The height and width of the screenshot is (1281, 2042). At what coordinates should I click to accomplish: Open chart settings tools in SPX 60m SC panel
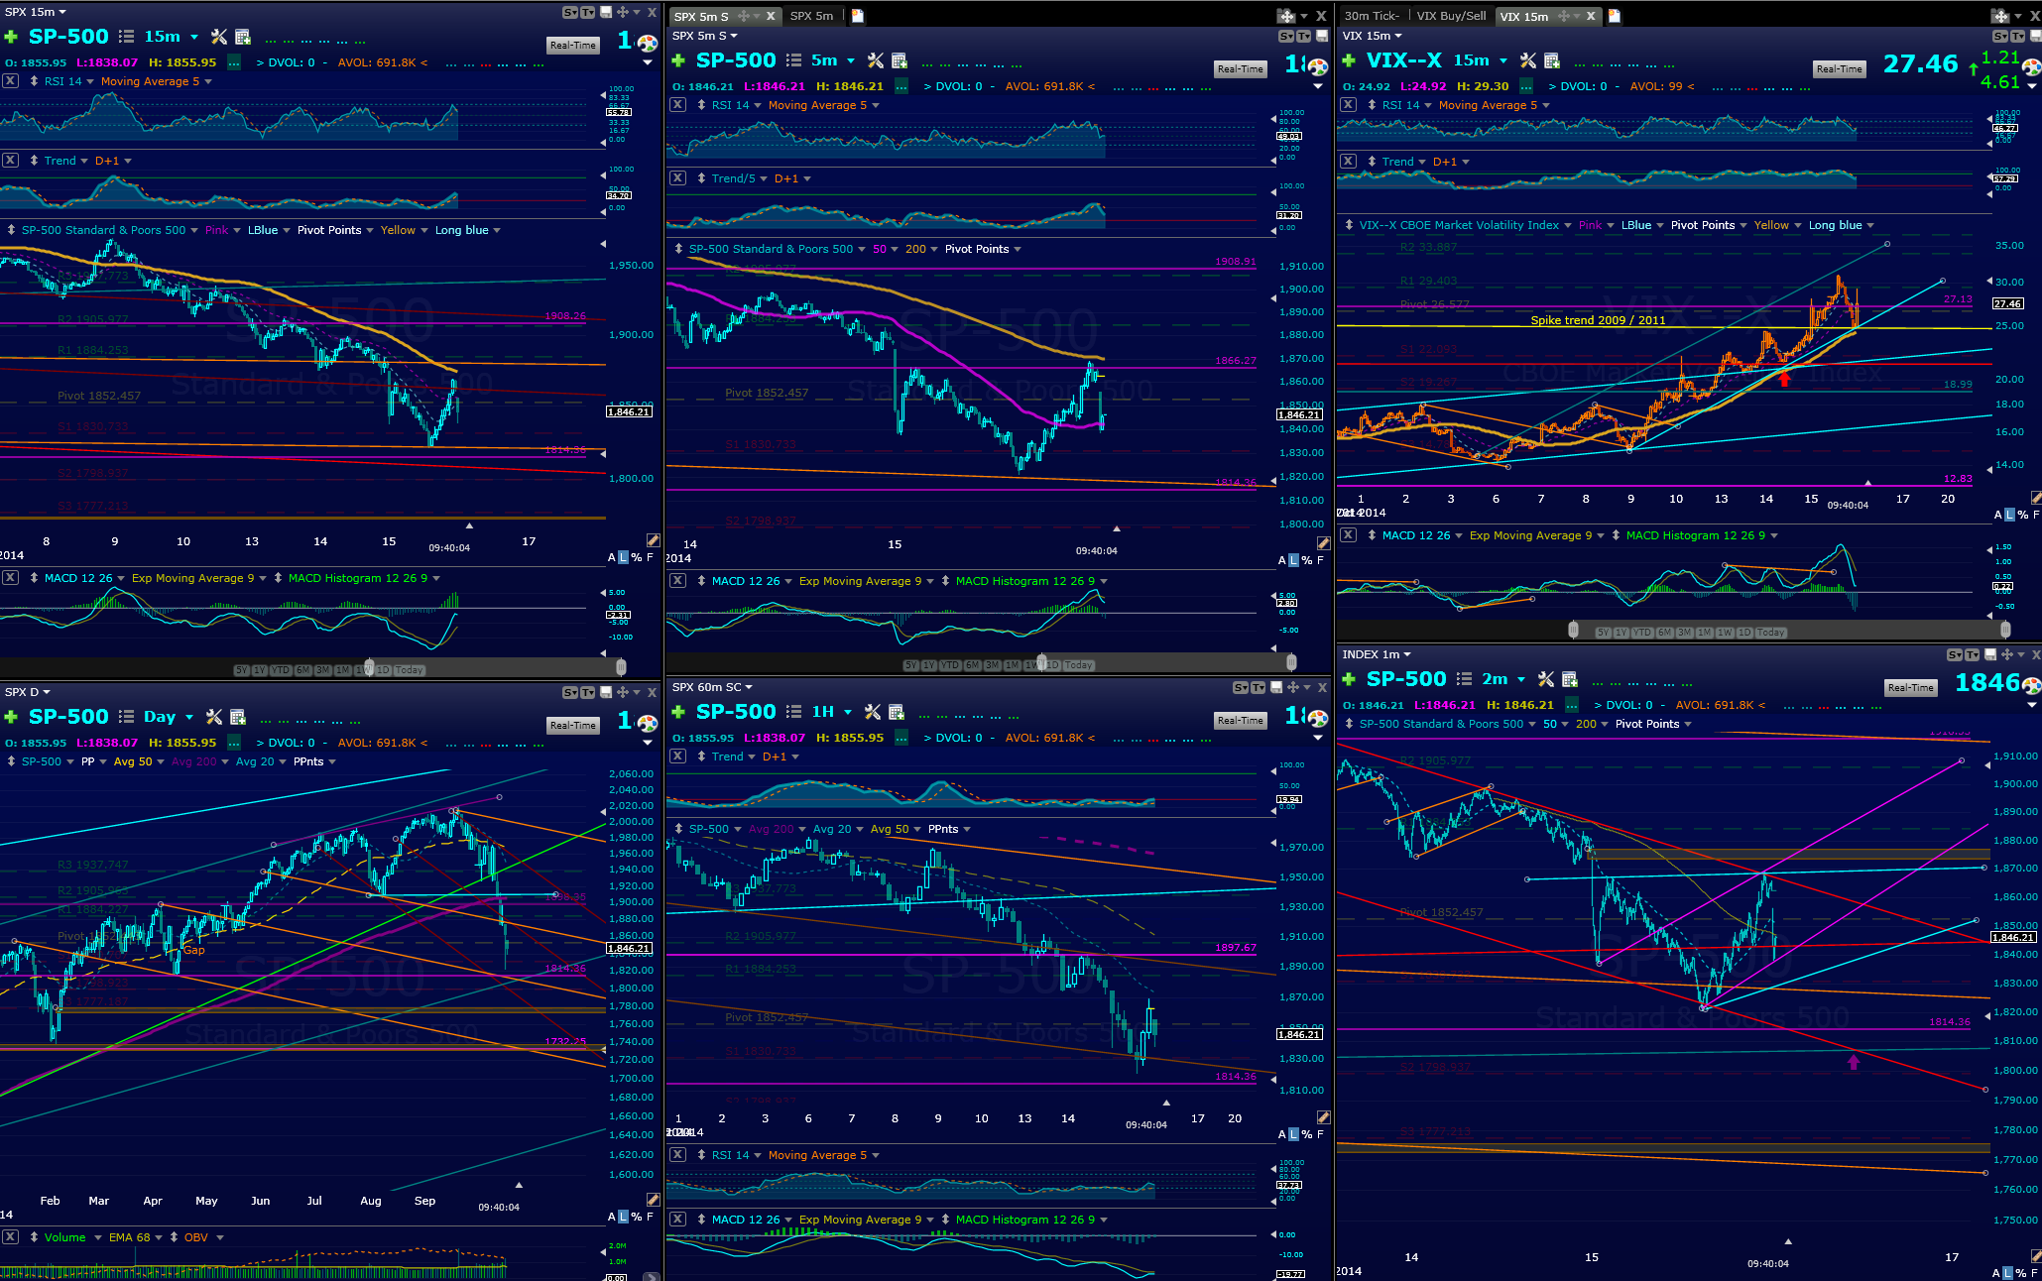click(x=873, y=712)
